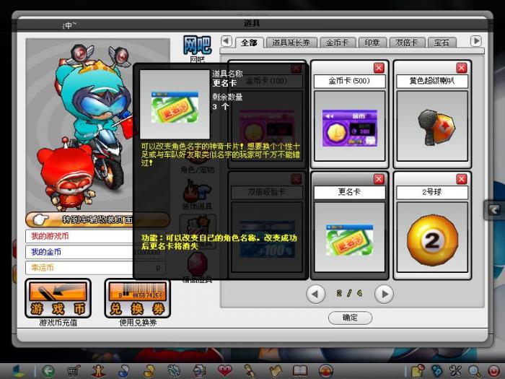Click the round orange emblem in bottom toolbar

click(x=325, y=371)
